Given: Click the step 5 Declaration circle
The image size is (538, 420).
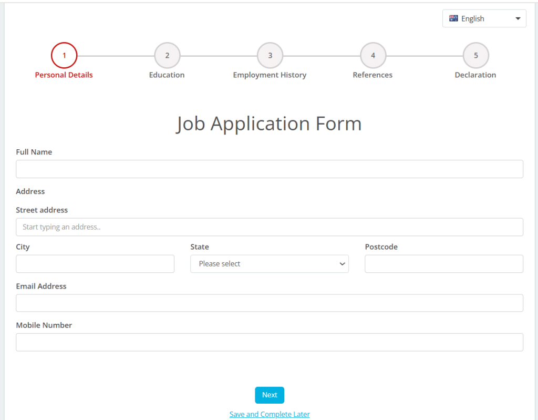Looking at the screenshot, I should (x=475, y=55).
